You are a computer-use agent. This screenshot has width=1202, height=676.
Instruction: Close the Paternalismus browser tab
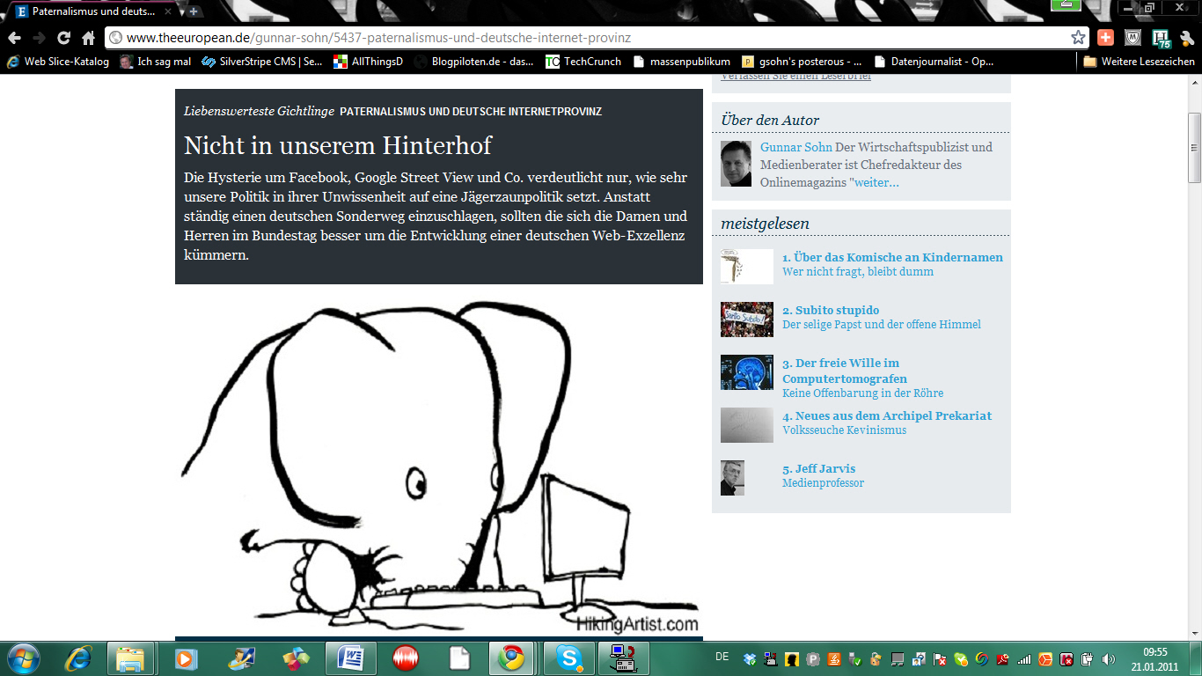[168, 11]
